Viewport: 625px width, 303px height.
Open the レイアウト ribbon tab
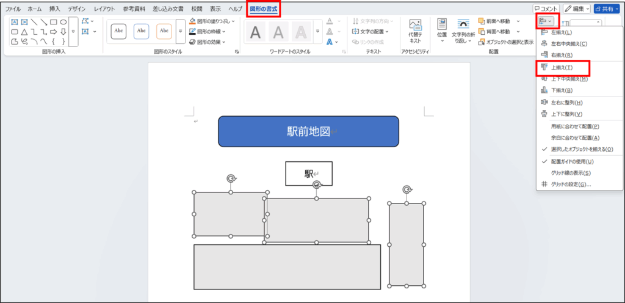pyautogui.click(x=104, y=9)
